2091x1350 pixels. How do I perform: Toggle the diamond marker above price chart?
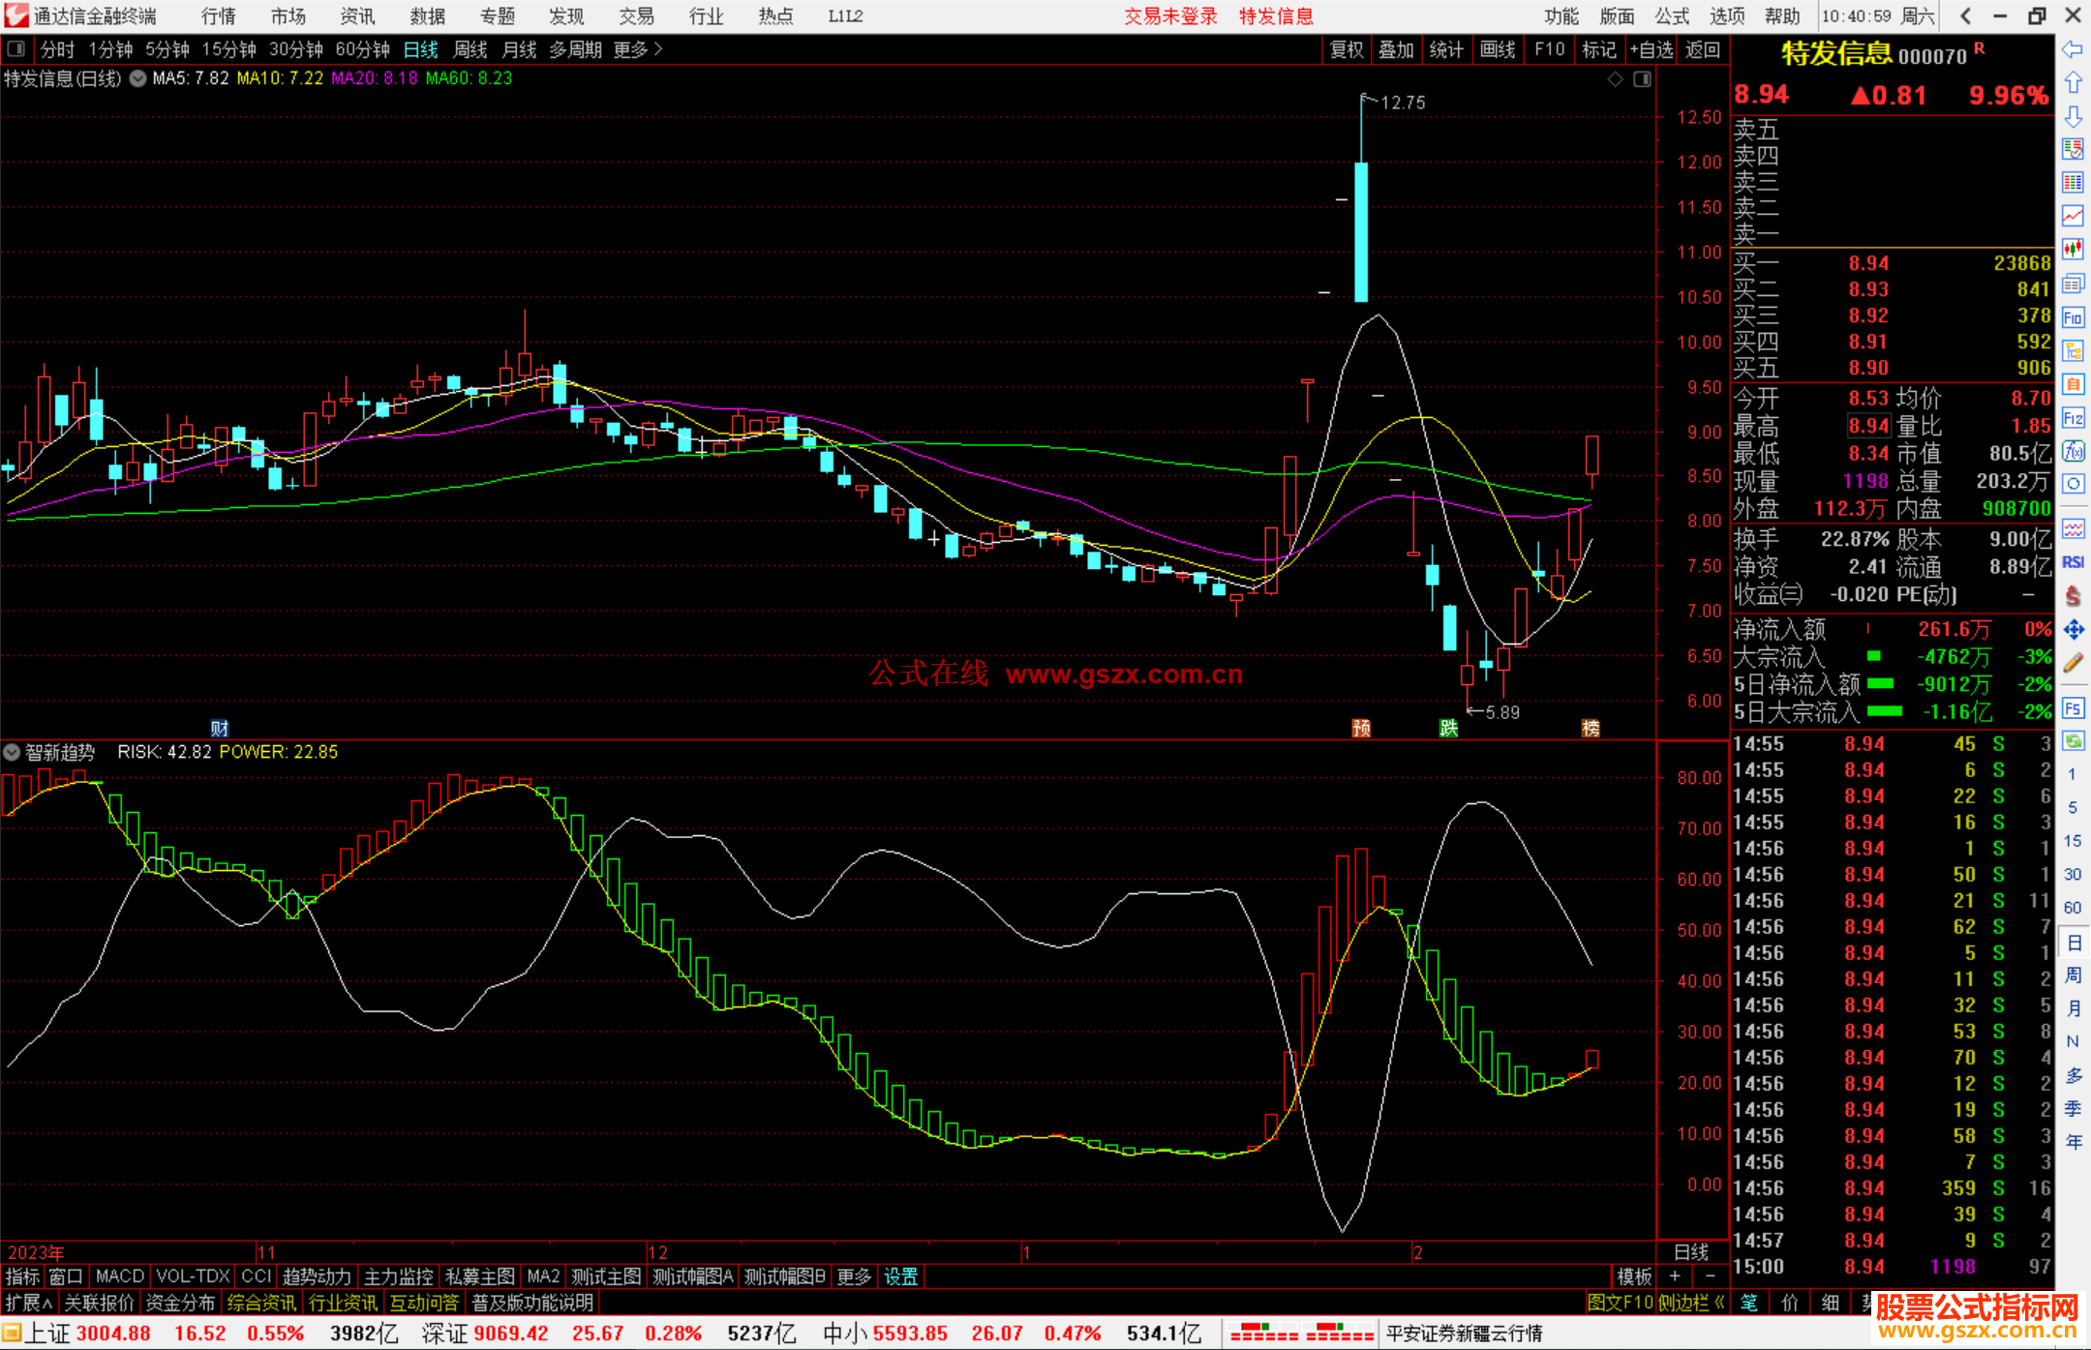(1615, 79)
